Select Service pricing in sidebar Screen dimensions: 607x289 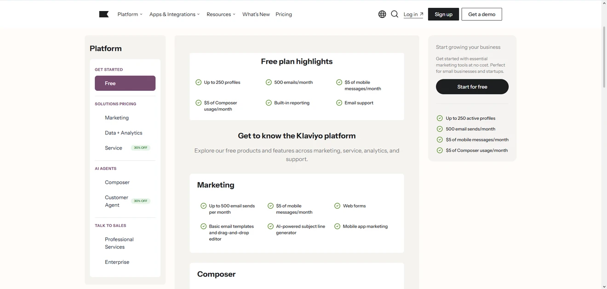[x=114, y=148]
